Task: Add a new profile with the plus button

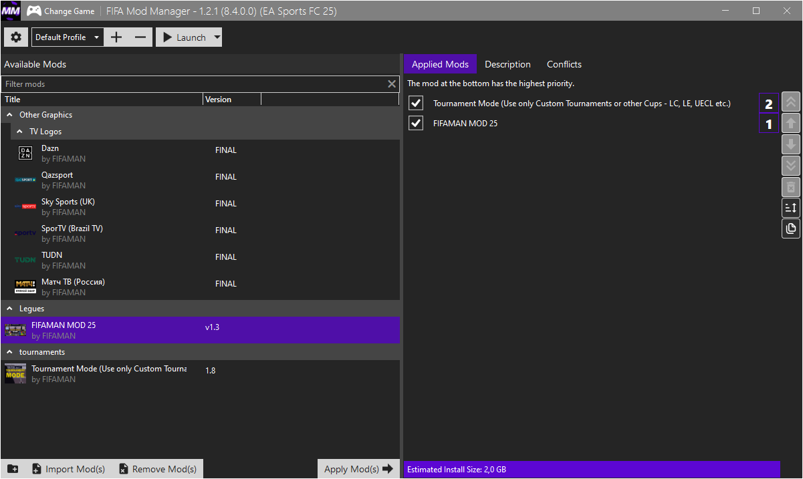Action: (x=116, y=37)
